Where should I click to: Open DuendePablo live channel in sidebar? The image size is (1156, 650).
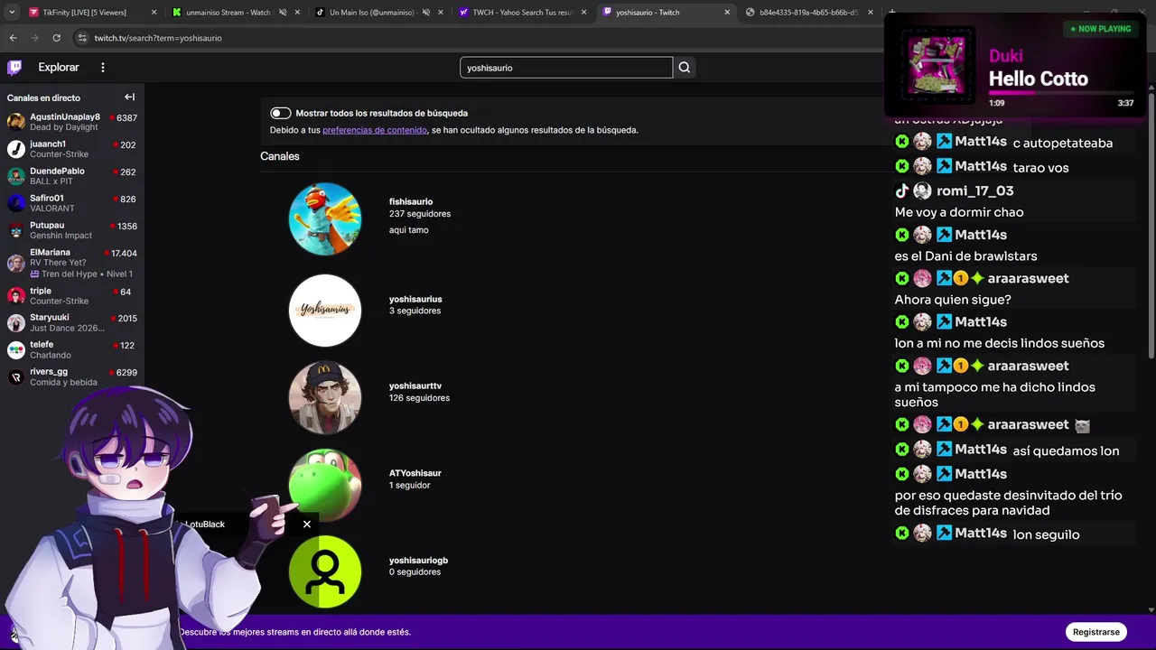[72, 176]
